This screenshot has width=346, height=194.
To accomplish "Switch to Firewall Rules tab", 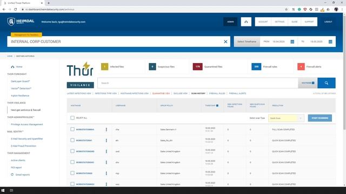I will [217, 93].
